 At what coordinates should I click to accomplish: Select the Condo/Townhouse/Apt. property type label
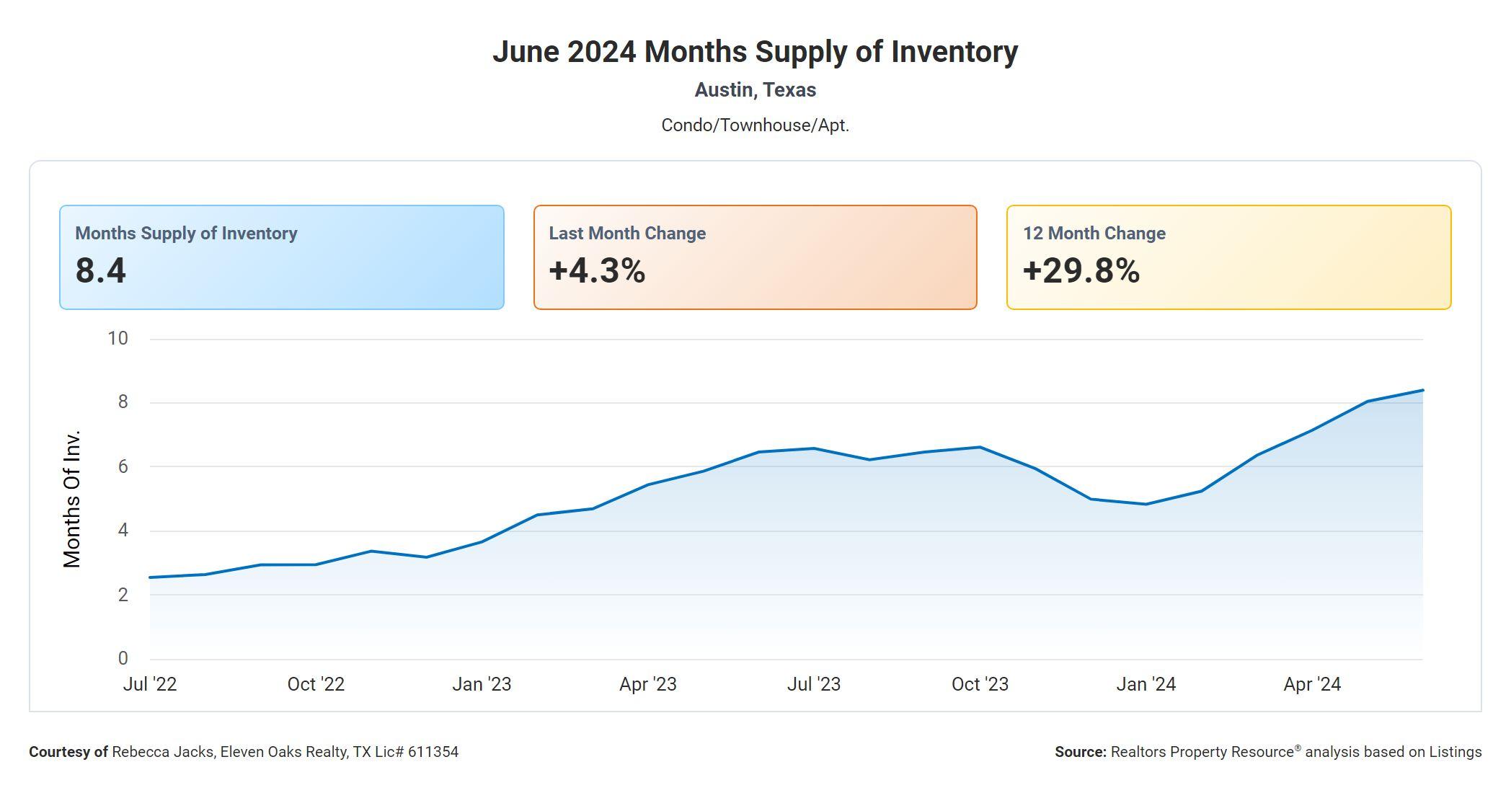click(x=755, y=125)
